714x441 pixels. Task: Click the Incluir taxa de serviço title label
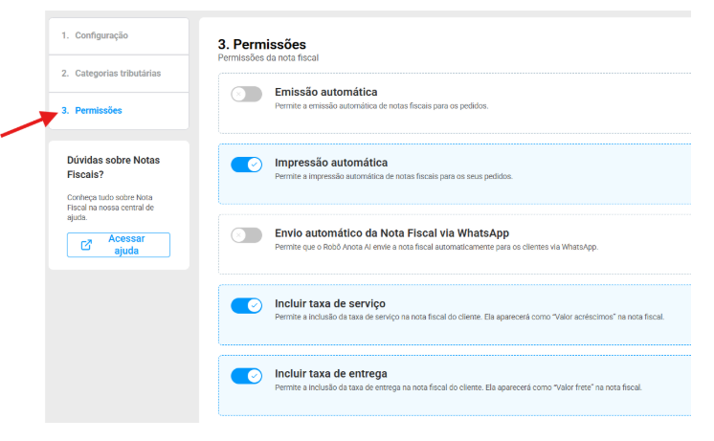point(330,303)
